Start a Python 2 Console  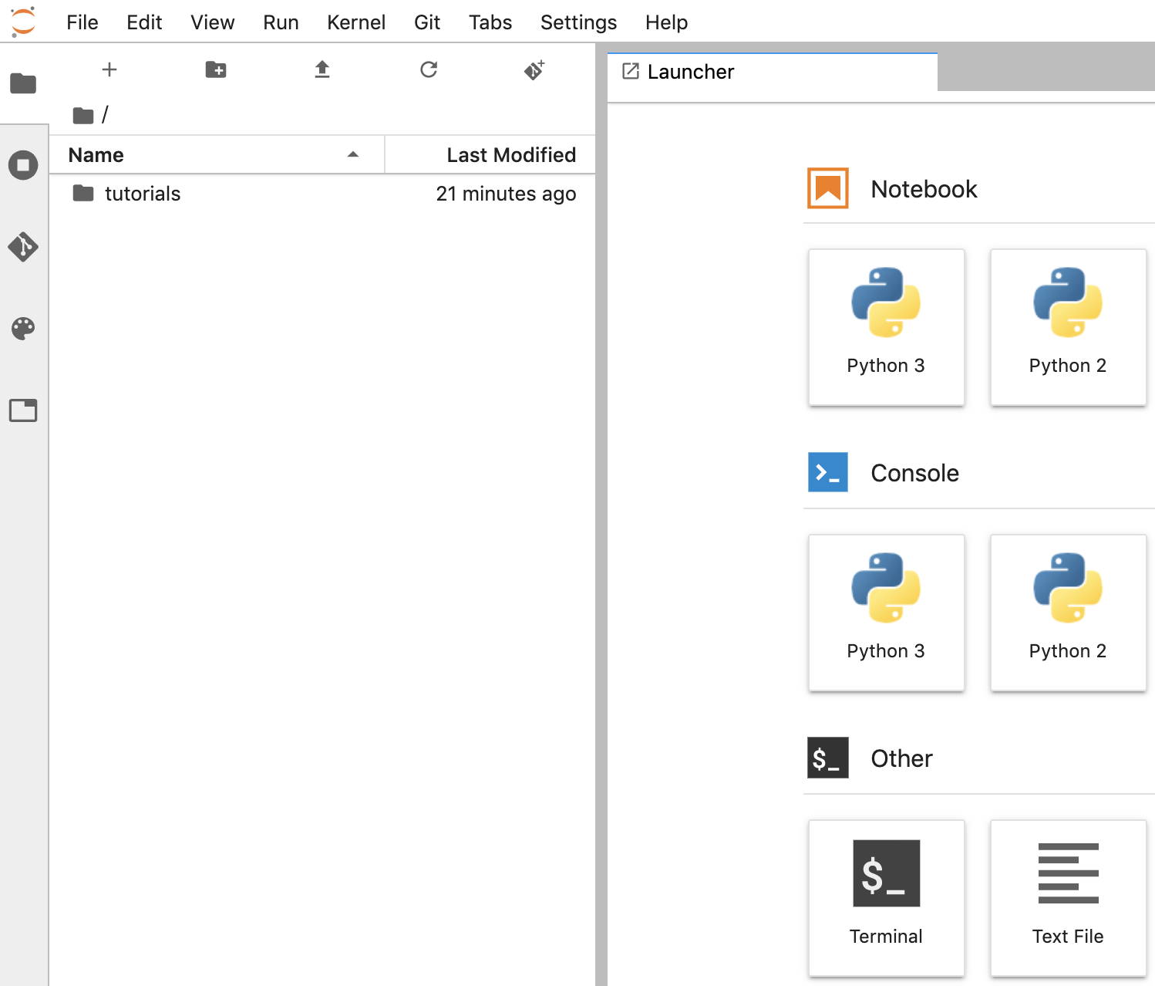tap(1068, 612)
